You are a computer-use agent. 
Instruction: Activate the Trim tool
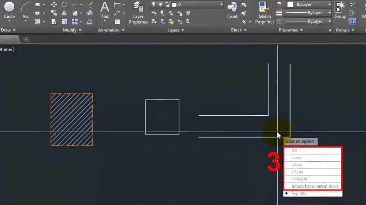[x=75, y=5]
